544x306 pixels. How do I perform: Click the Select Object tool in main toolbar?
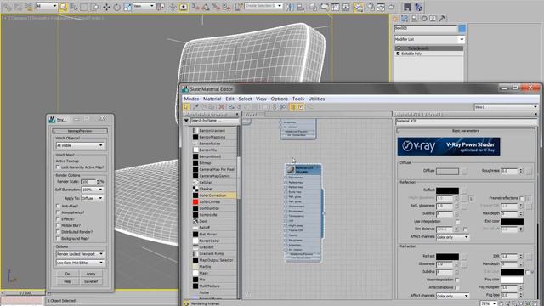(x=63, y=7)
